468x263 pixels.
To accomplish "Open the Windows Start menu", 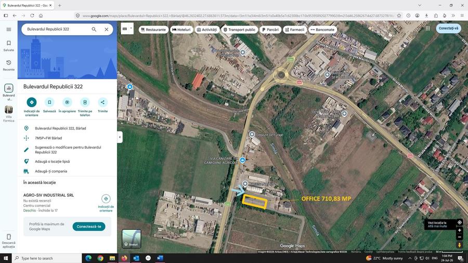I will click(x=6, y=258).
